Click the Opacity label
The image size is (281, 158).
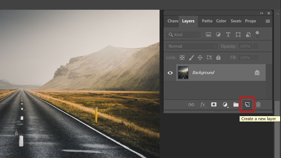(229, 46)
